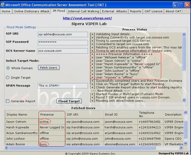
Task: Click 'User "Adam Boone" is "busy"' log line
Action: tap(114, 74)
